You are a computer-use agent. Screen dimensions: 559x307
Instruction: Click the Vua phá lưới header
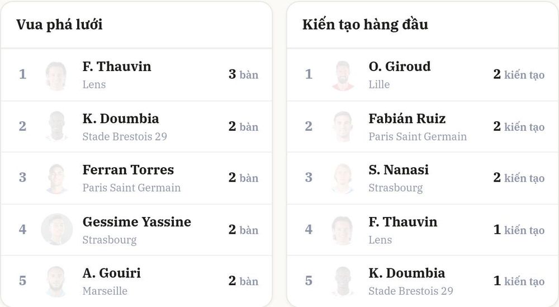(60, 25)
